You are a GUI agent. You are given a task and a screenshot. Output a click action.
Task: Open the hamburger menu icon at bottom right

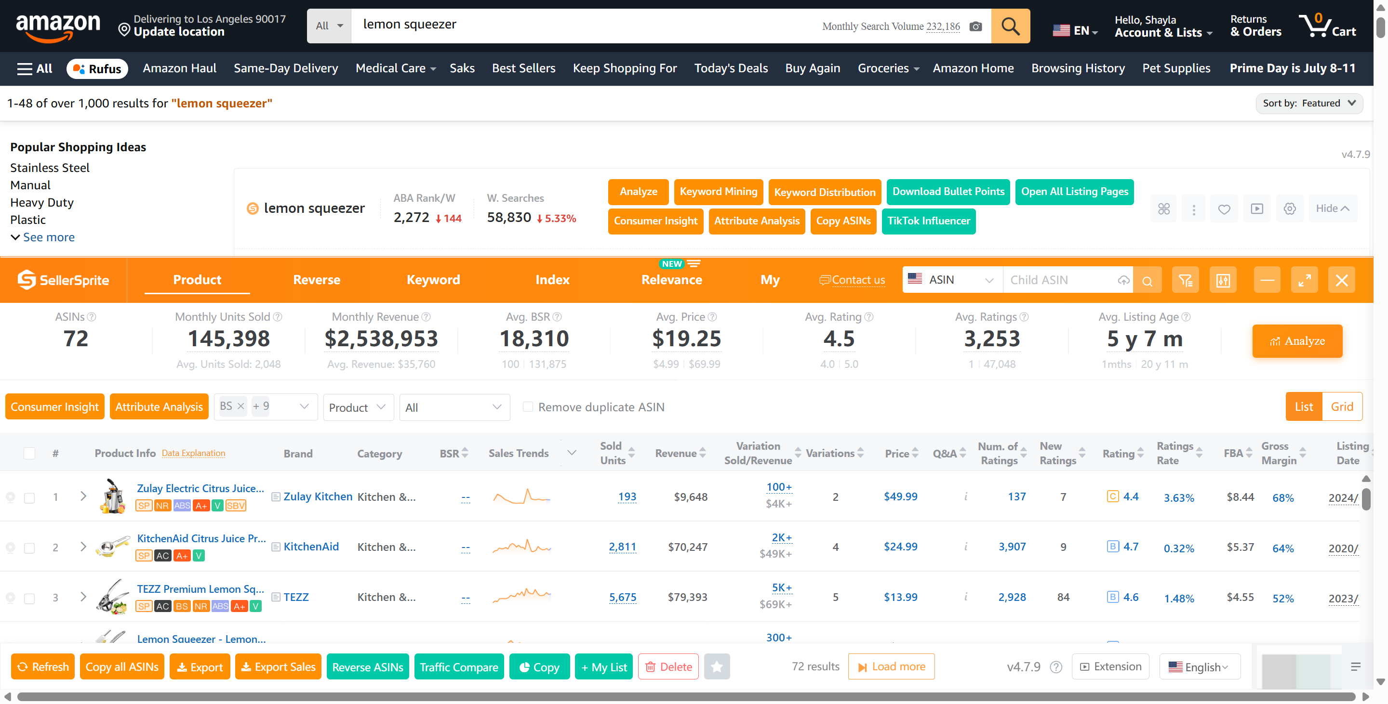1356,667
